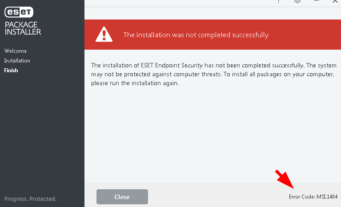Click the gray Close button
The height and width of the screenshot is (207, 341).
tap(122, 197)
